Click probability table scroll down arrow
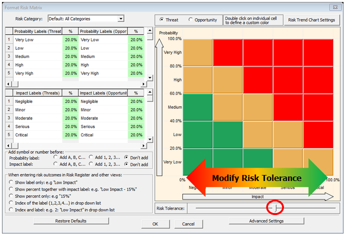Viewport: 346px width, 235px height. [150, 77]
